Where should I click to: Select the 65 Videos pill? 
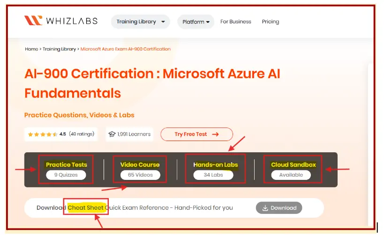pos(140,175)
